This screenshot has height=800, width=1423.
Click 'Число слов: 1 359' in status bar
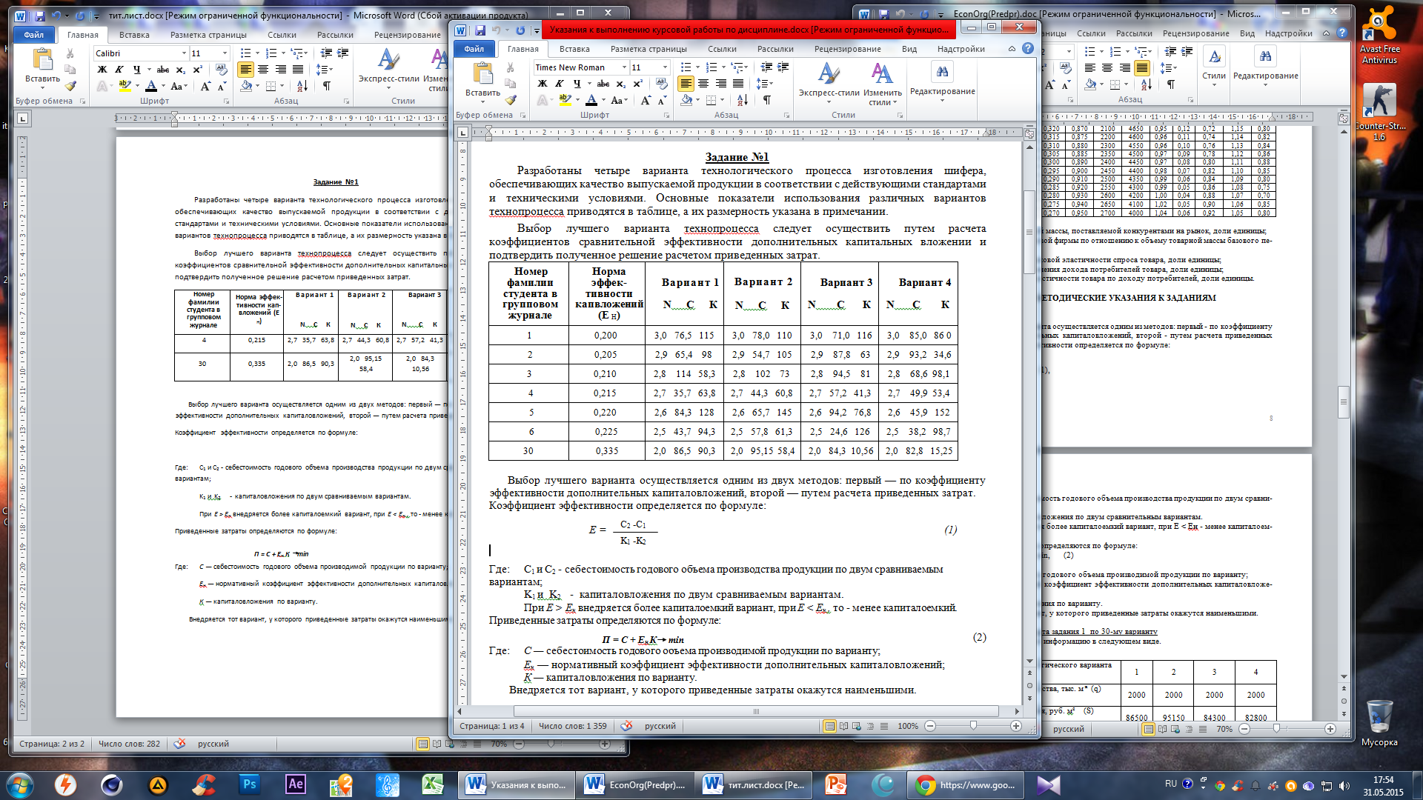coord(572,726)
